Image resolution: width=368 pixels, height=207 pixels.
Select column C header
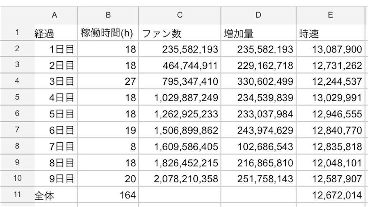click(x=180, y=15)
